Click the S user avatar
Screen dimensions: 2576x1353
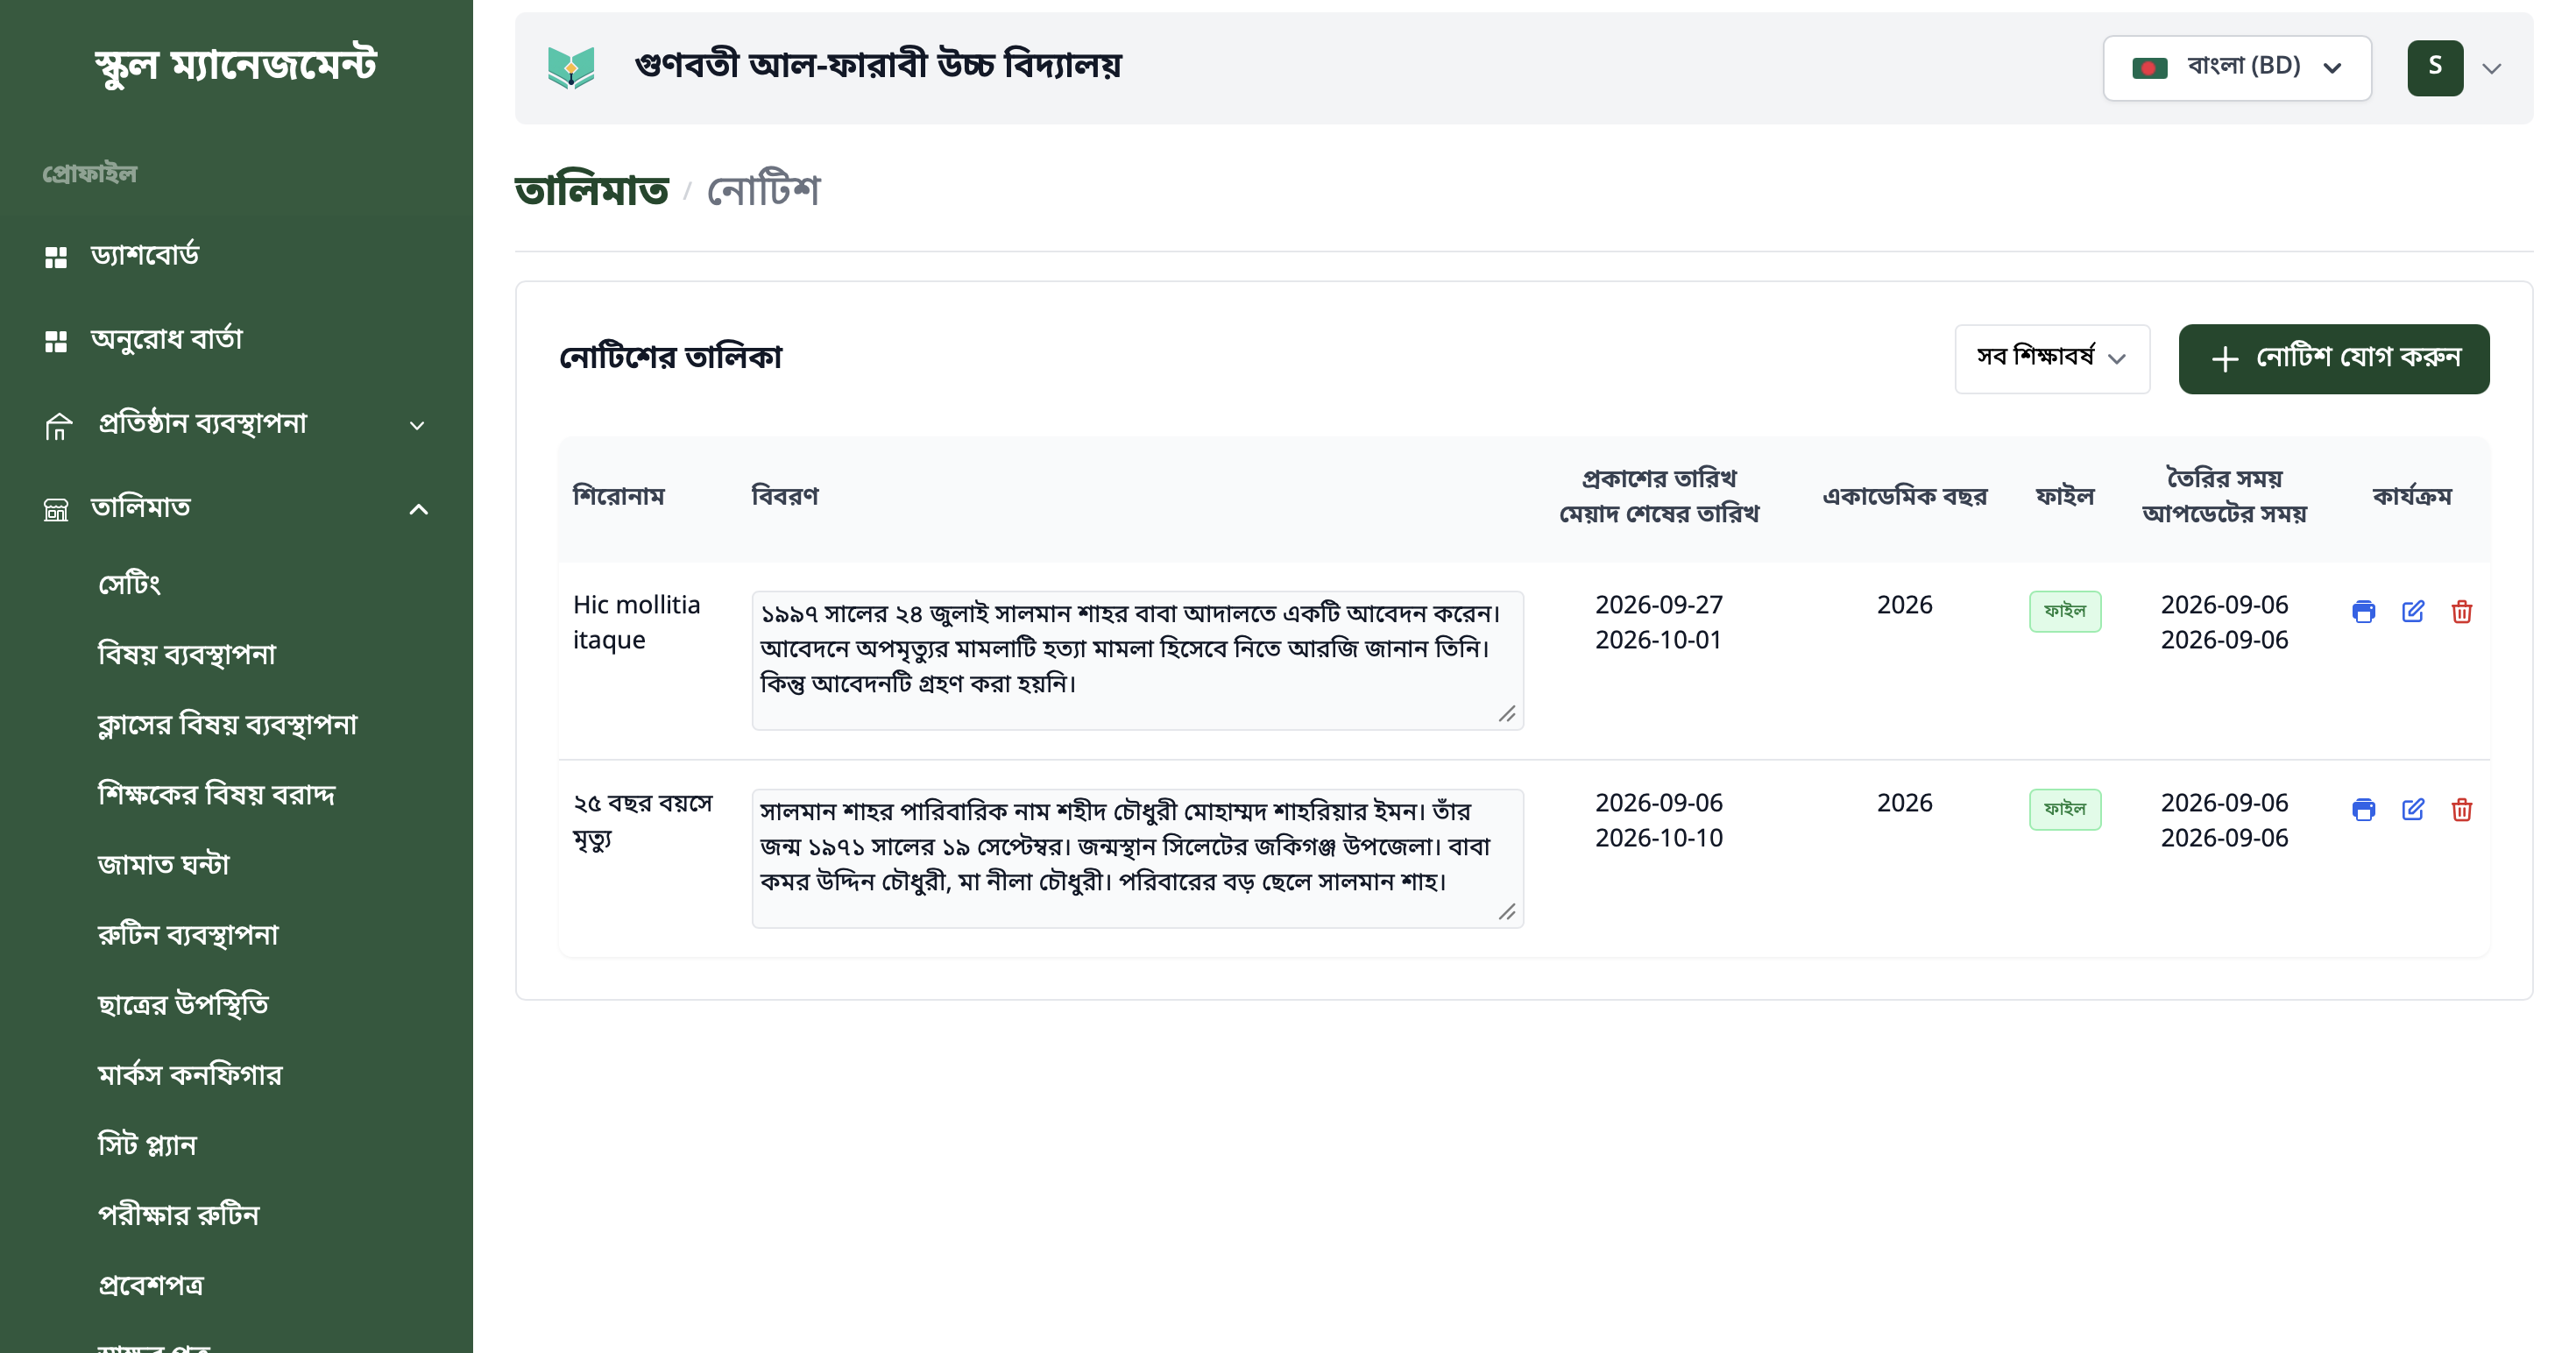pos(2435,68)
